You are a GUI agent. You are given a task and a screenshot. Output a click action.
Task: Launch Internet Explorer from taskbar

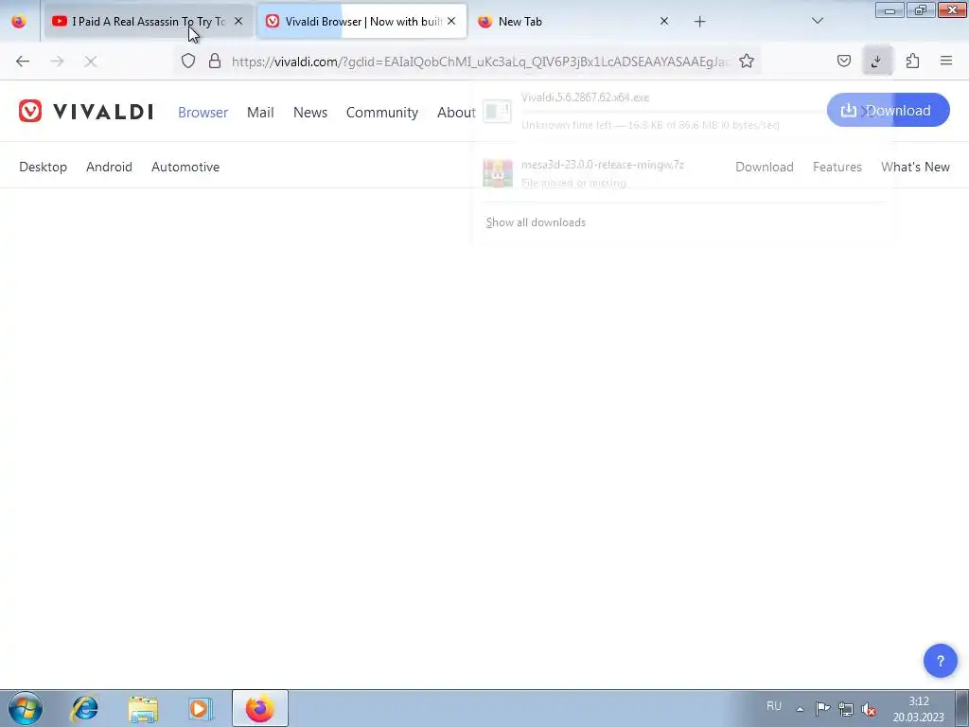click(84, 708)
